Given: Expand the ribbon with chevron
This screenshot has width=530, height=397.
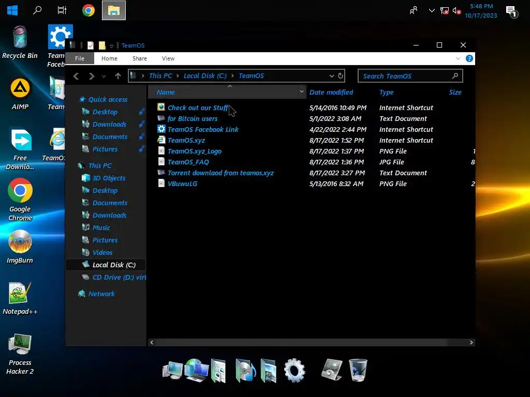Looking at the screenshot, I should click(x=458, y=58).
